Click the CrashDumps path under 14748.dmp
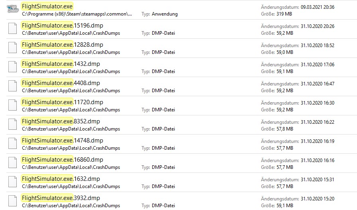Screen dimensions: 357x210 point(71,149)
